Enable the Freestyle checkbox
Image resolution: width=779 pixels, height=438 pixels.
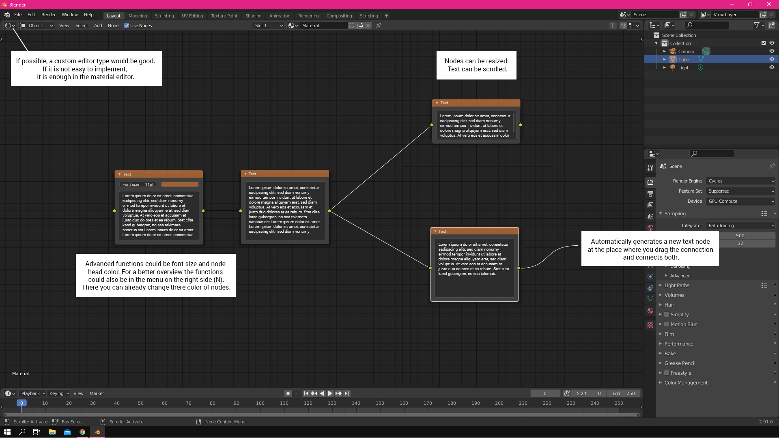pos(667,373)
